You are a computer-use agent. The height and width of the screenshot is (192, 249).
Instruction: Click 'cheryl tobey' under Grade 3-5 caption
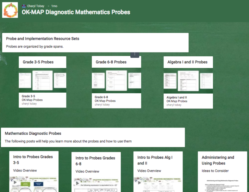[29, 104]
